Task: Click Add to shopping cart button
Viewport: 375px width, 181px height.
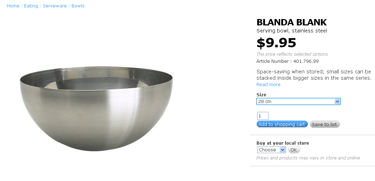Action: [x=282, y=124]
